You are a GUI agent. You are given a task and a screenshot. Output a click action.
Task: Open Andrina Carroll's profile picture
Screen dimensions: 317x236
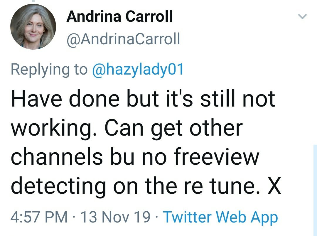pyautogui.click(x=33, y=27)
